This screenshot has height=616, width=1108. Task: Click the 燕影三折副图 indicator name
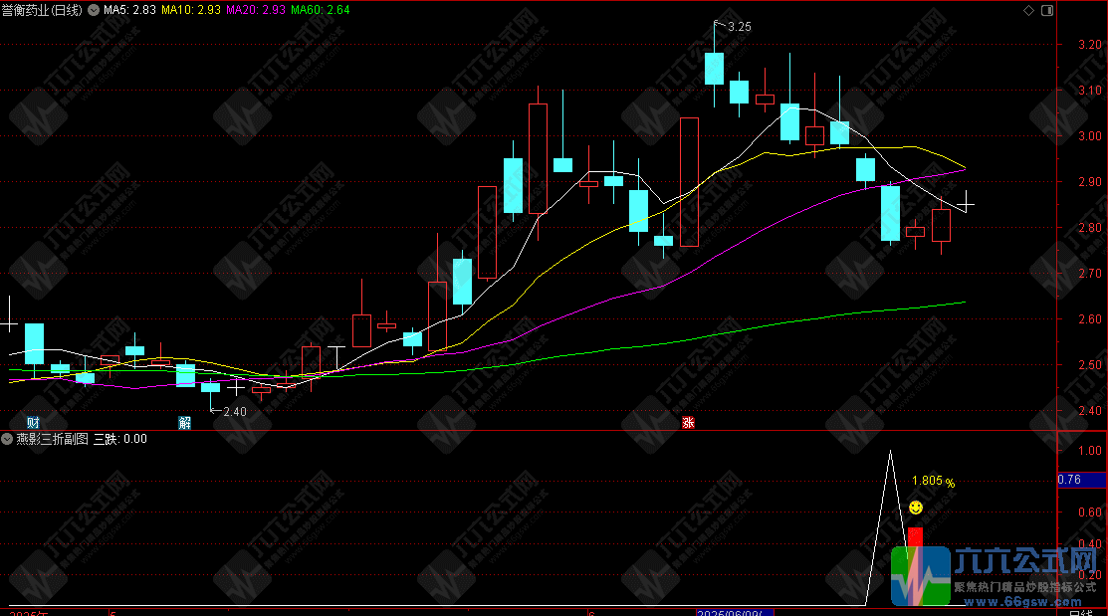52,439
